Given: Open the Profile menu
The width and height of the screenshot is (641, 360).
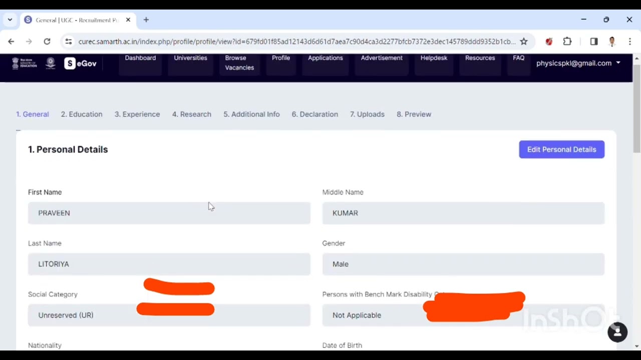Looking at the screenshot, I should click(x=281, y=58).
